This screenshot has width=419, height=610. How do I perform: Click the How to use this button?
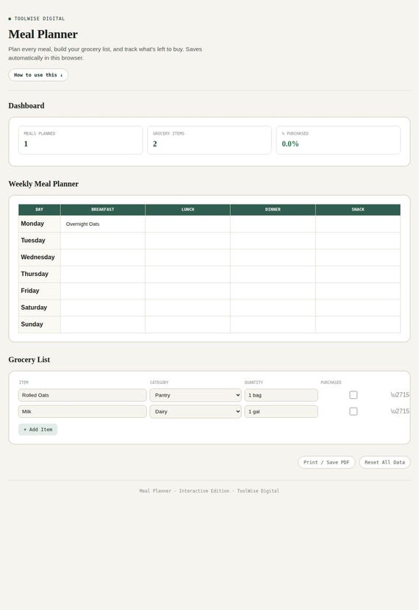(x=38, y=75)
